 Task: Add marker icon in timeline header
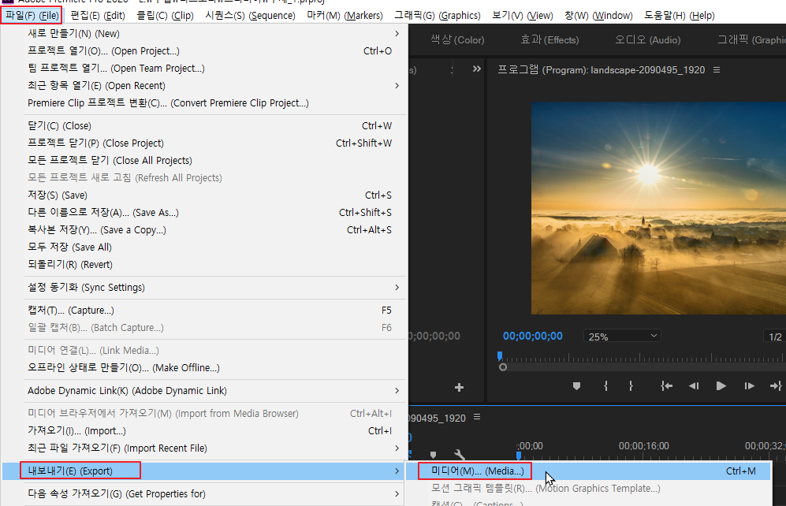[x=433, y=455]
